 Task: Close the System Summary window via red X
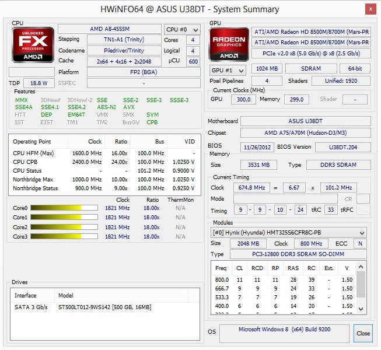[x=370, y=9]
